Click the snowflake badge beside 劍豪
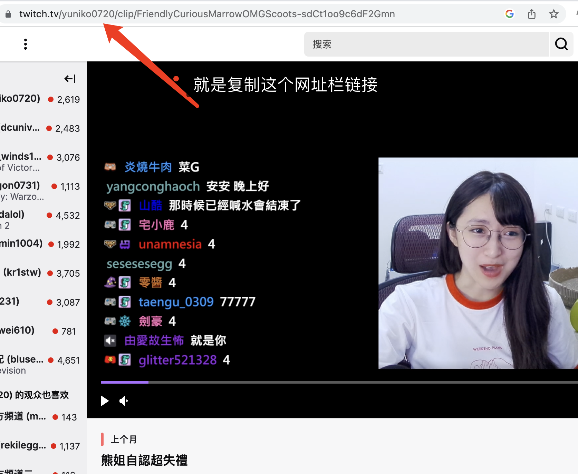This screenshot has width=578, height=474. pos(125,321)
